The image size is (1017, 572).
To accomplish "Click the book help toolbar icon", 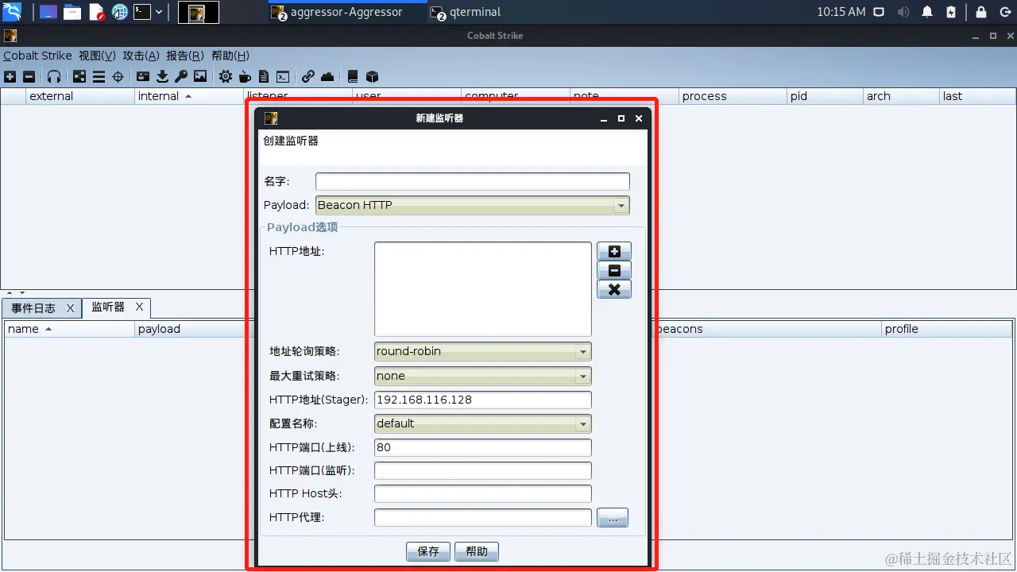I will click(x=353, y=76).
